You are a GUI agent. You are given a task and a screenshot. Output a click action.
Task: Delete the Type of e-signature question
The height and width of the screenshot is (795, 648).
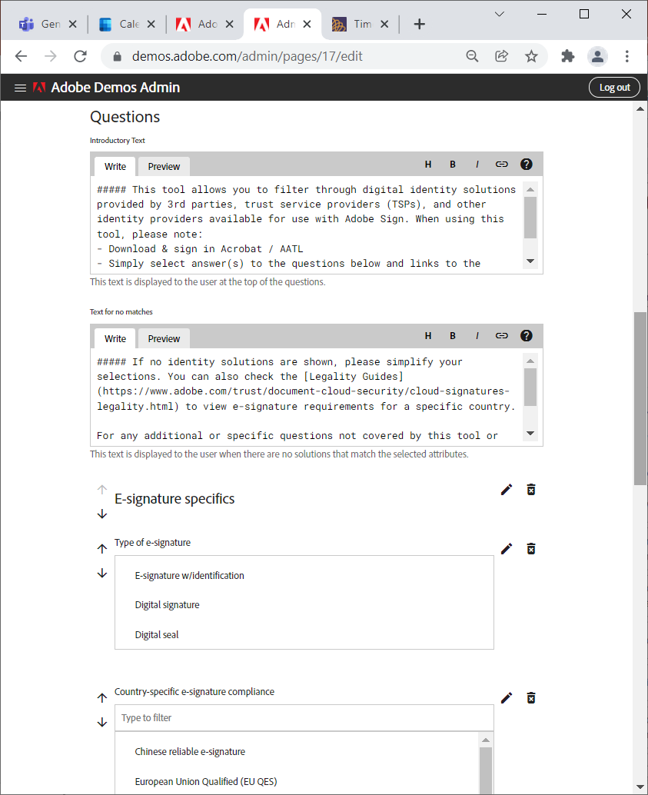[531, 549]
